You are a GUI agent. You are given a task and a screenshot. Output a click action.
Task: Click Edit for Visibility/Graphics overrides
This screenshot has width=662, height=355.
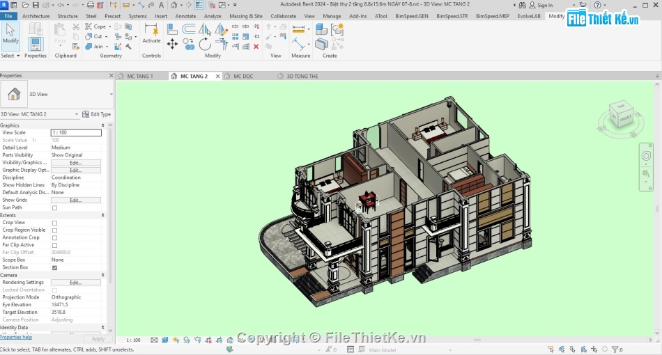click(x=76, y=163)
